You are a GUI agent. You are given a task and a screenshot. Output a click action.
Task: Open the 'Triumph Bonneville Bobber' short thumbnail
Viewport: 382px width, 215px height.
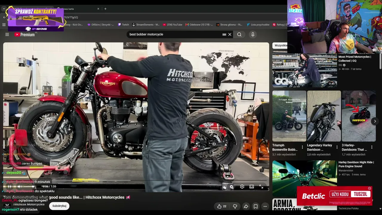pos(289,116)
